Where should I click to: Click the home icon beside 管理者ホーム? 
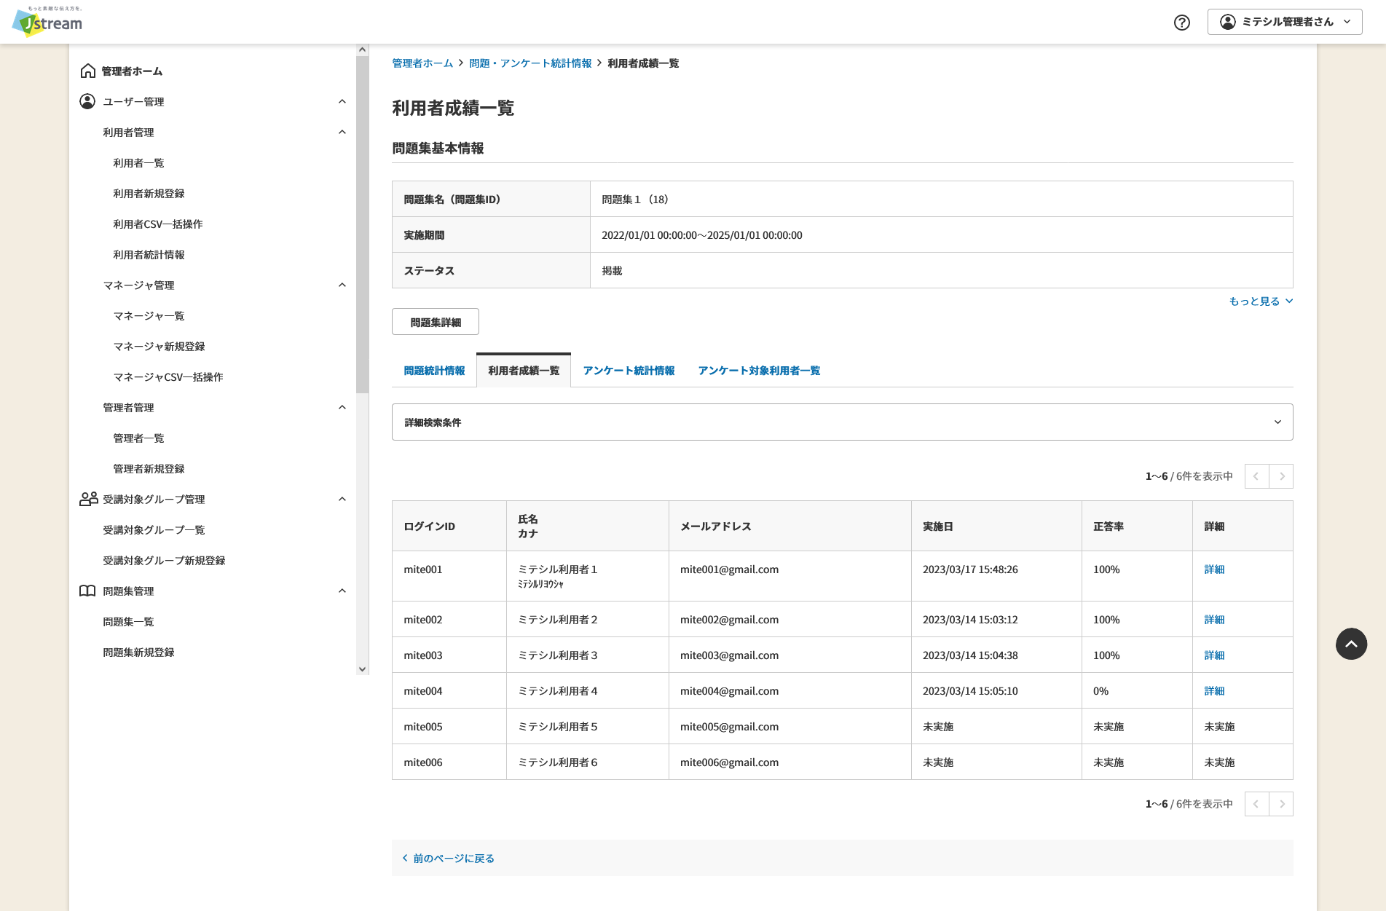[87, 71]
